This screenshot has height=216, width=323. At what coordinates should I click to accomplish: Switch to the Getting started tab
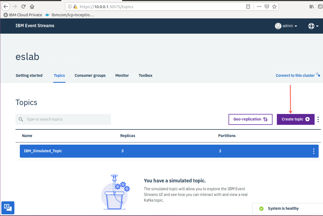[x=29, y=75]
